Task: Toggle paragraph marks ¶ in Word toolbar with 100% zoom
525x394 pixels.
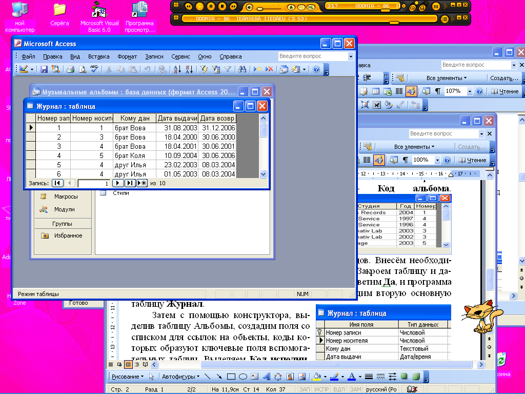Action: click(406, 160)
